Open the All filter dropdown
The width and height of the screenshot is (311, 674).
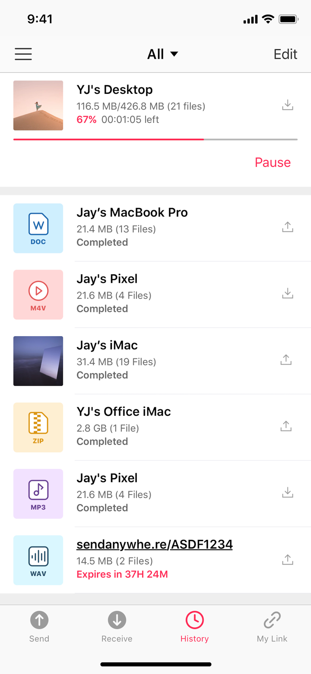162,54
